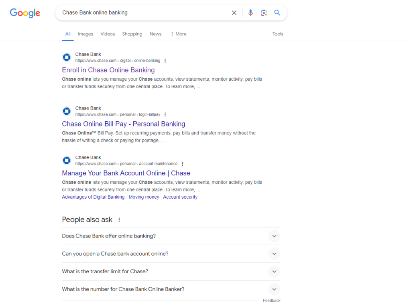Screen dimensions: 411x303
Task: Switch to the News tab
Action: point(155,34)
